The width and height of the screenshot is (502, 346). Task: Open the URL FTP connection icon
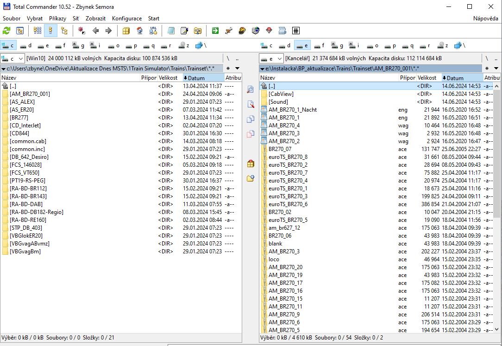point(153,31)
